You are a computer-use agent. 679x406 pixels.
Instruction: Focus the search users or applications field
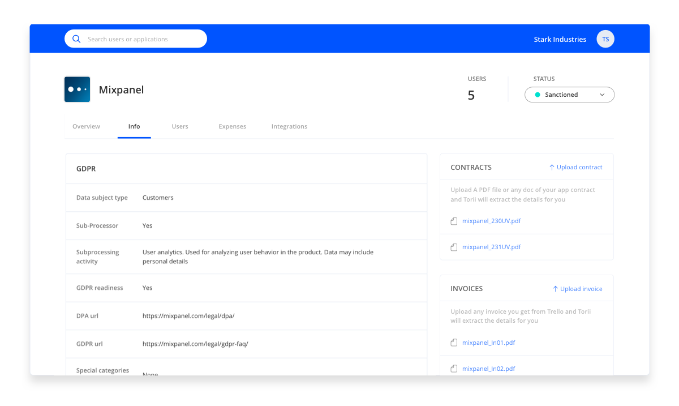click(136, 39)
